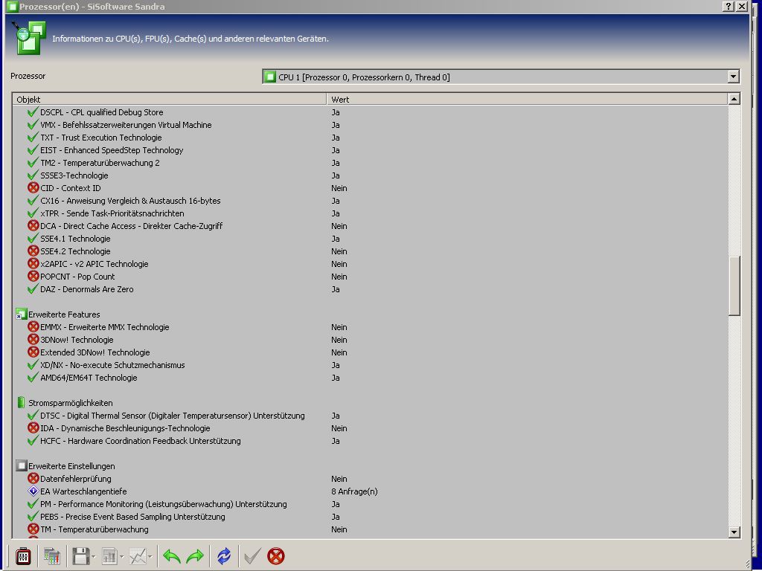Open the dropdown arrow next to line graph icon
The image size is (762, 571).
tap(150, 556)
